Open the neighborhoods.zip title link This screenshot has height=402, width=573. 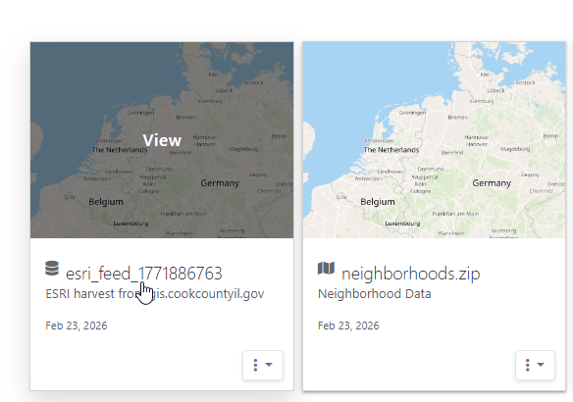coord(411,274)
